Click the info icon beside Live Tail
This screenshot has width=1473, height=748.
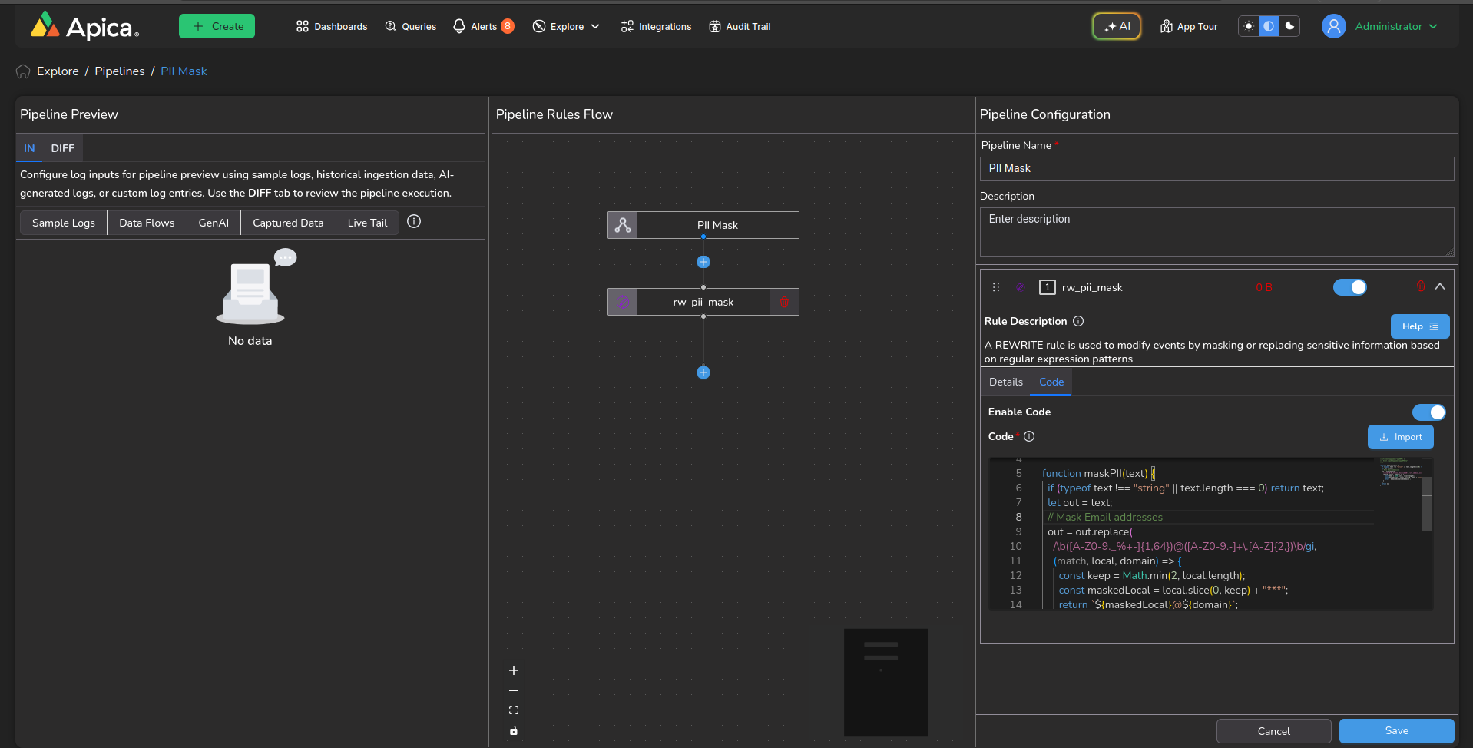(414, 222)
